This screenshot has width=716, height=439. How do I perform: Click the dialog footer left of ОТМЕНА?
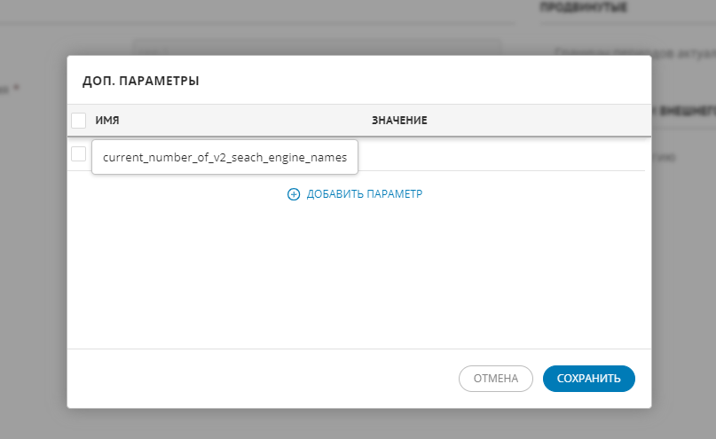[266, 379]
